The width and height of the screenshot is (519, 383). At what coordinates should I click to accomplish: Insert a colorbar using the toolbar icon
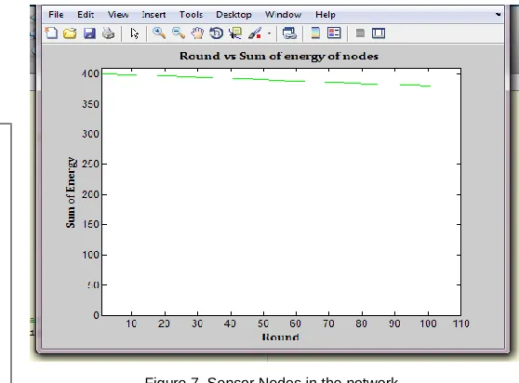315,33
